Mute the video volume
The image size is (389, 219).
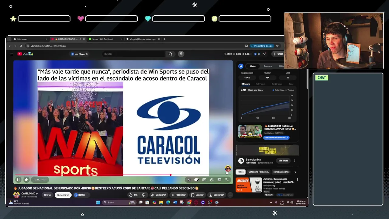(x=26, y=180)
